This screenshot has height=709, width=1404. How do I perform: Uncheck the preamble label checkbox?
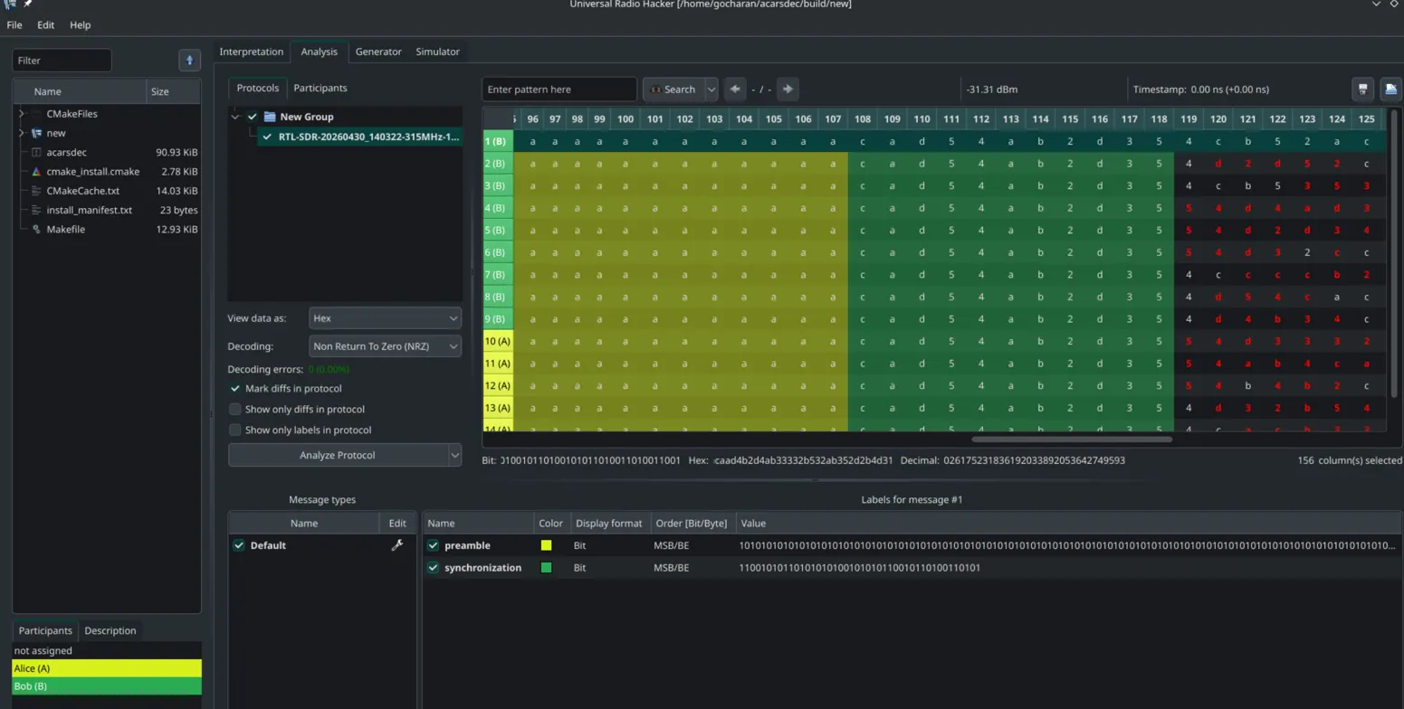434,545
